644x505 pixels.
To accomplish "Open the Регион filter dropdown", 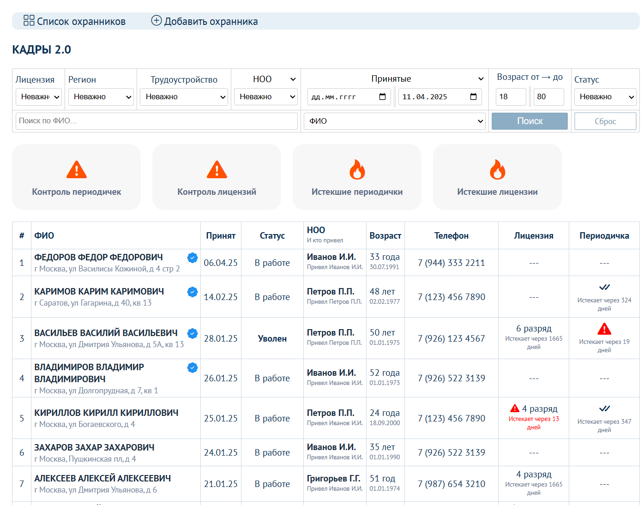I will (x=101, y=97).
